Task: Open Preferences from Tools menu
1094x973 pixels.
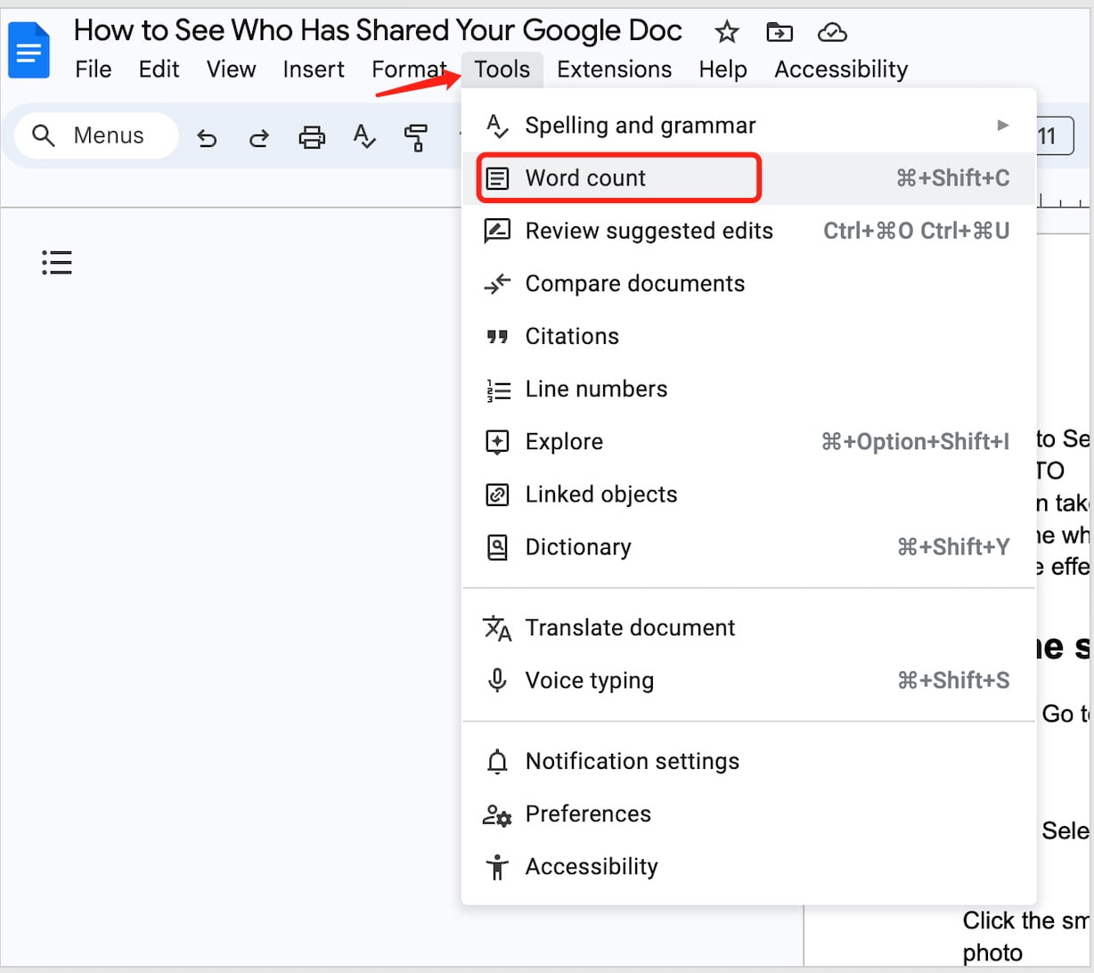Action: (x=749, y=814)
